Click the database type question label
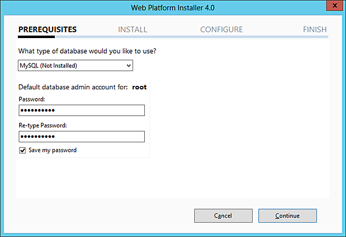346x237 pixels. point(88,51)
